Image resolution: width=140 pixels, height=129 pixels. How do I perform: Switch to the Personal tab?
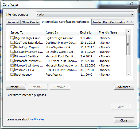(13, 22)
